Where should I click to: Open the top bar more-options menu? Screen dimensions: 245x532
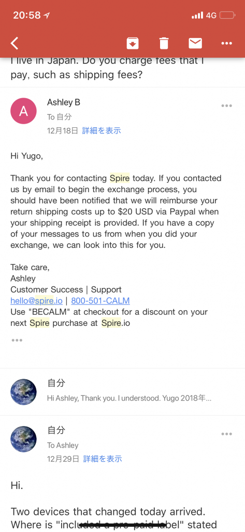coord(227,43)
